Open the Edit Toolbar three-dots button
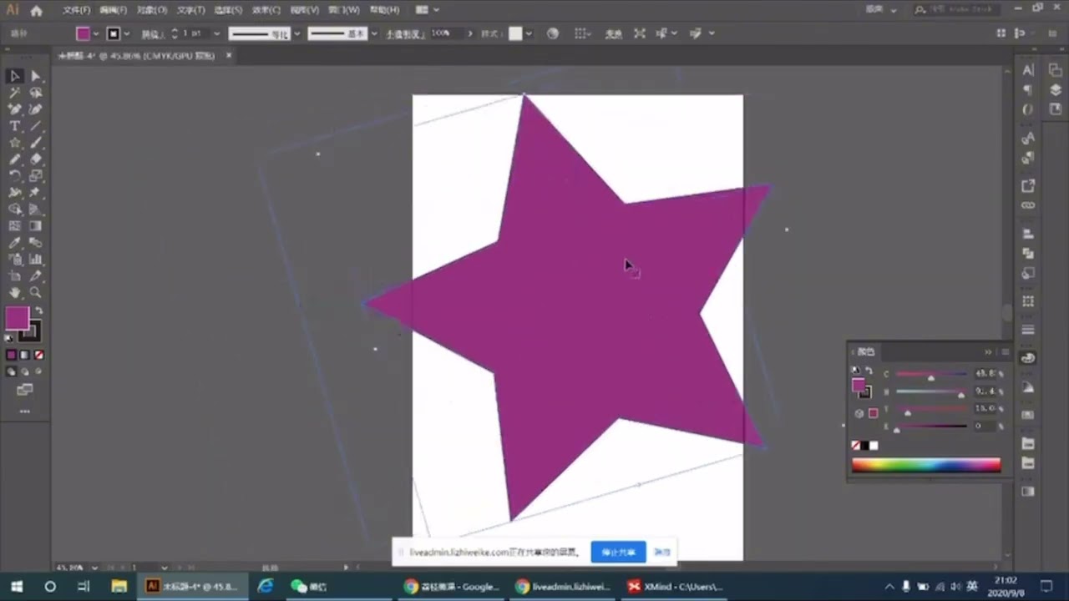This screenshot has height=601, width=1069. (24, 411)
